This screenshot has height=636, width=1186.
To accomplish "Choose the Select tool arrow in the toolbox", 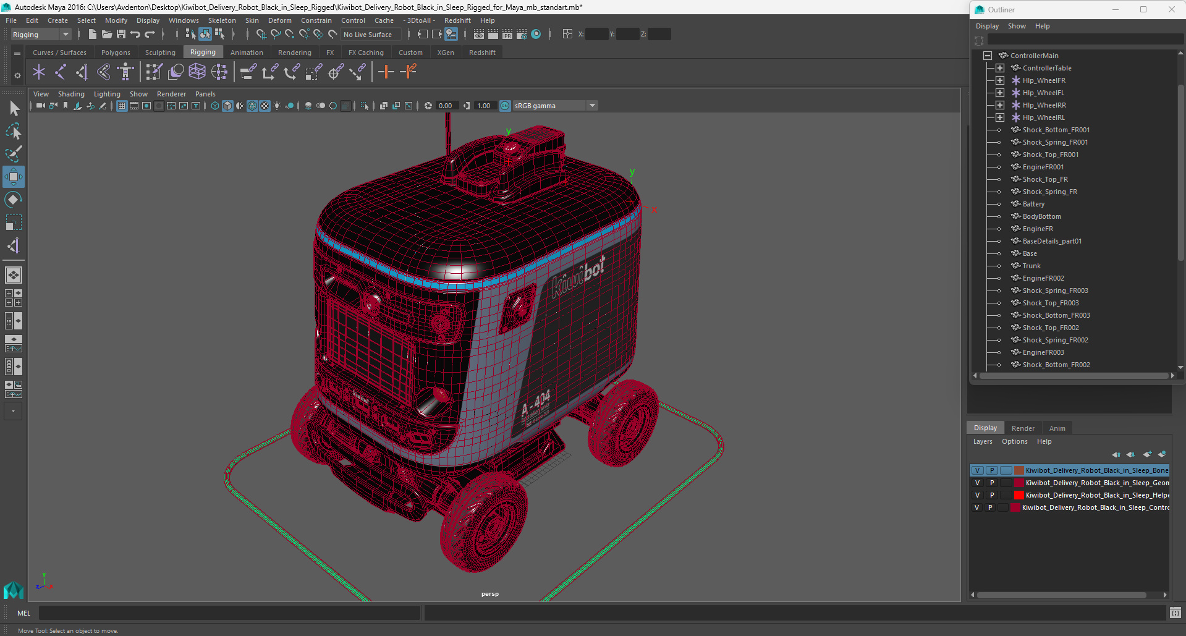I will coord(14,109).
